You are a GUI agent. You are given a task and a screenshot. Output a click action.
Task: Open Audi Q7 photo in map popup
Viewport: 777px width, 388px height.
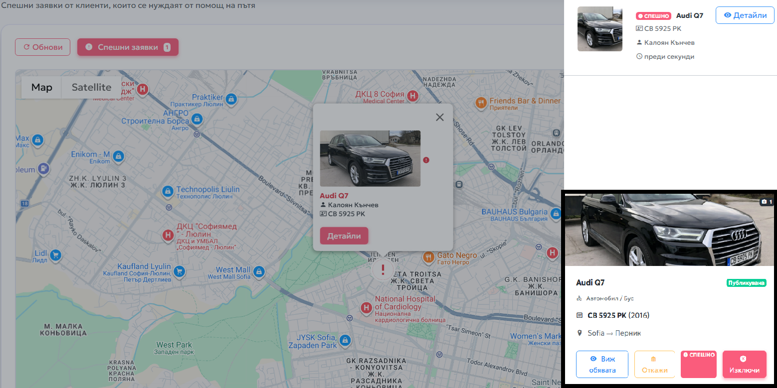[370, 158]
